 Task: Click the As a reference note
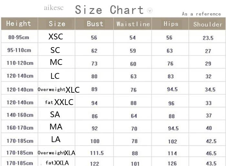(x=201, y=14)
